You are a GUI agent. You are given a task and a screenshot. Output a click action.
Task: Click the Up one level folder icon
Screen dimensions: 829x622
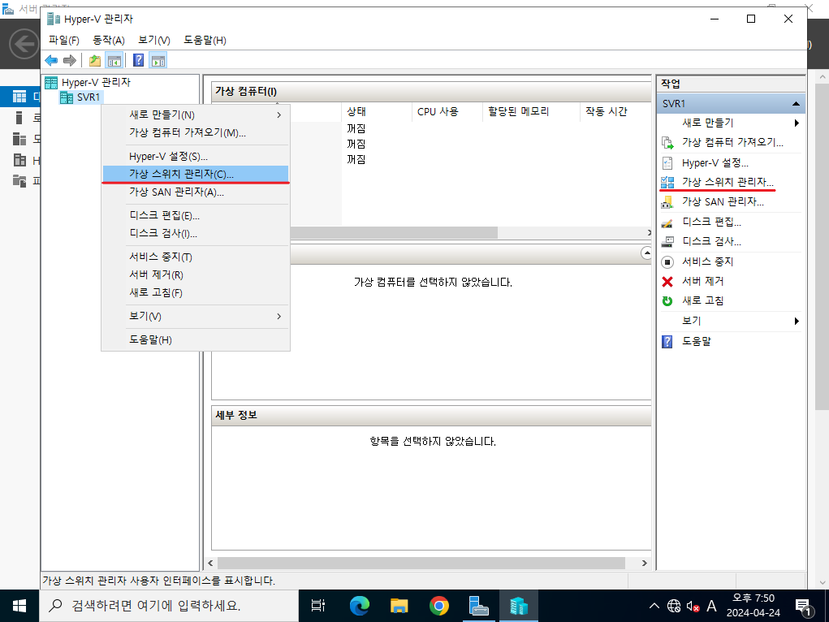95,60
